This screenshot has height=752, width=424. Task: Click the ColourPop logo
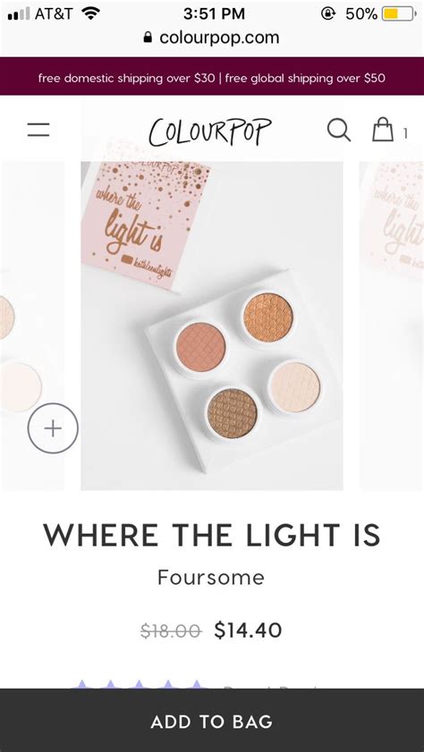(x=210, y=131)
